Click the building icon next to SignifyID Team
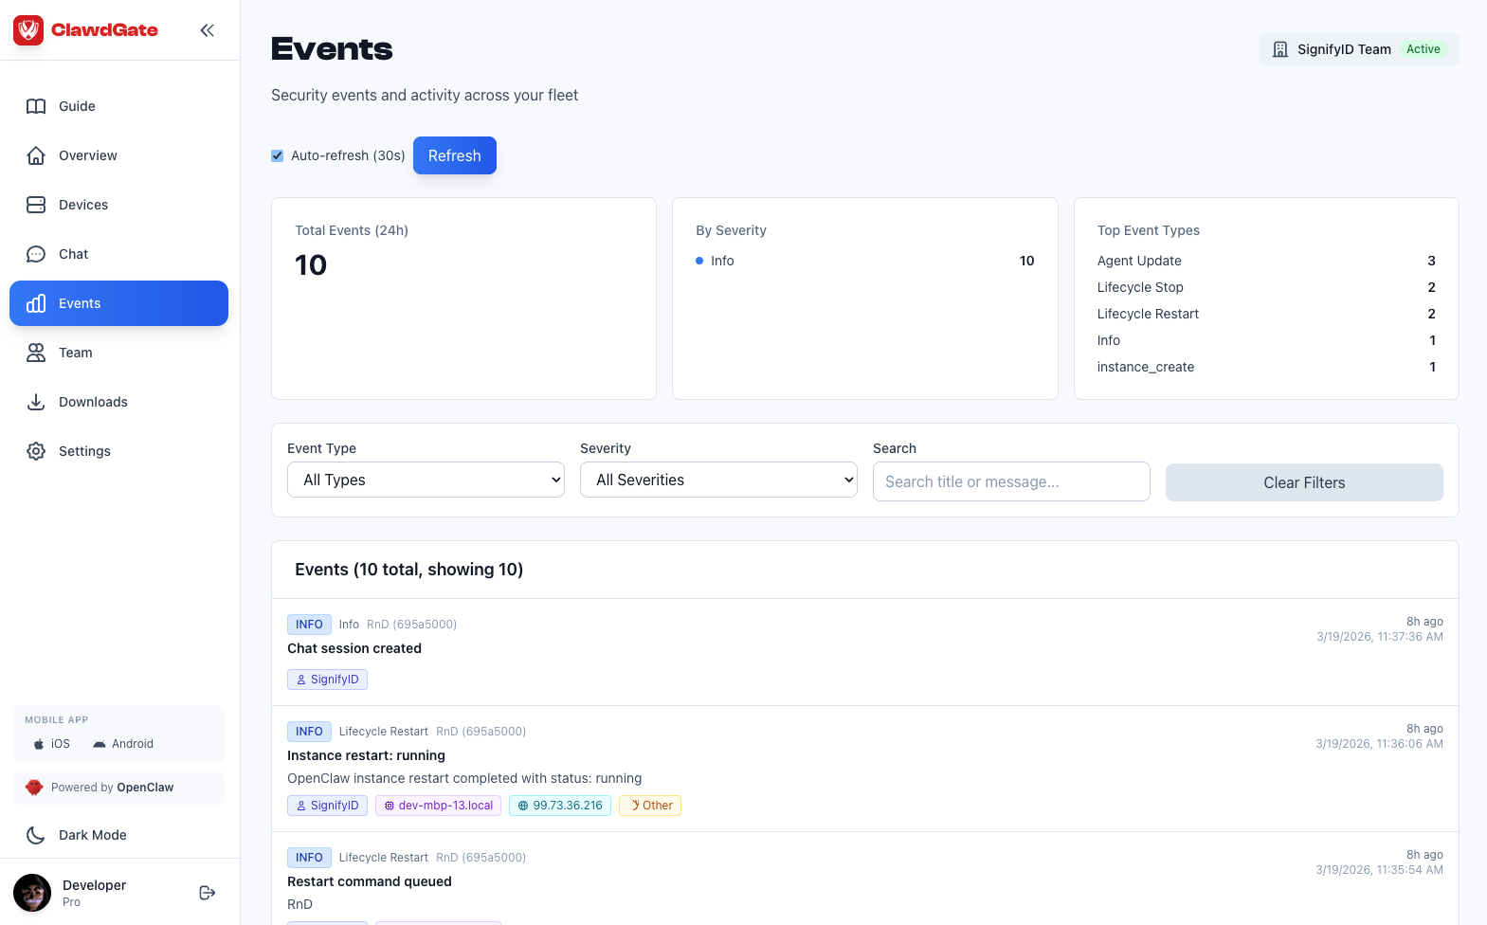 pyautogui.click(x=1280, y=49)
